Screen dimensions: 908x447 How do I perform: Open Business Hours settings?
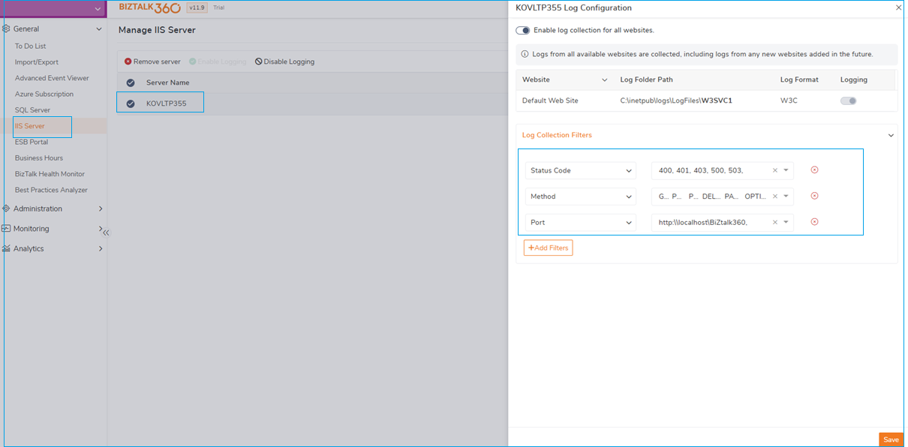(x=39, y=158)
